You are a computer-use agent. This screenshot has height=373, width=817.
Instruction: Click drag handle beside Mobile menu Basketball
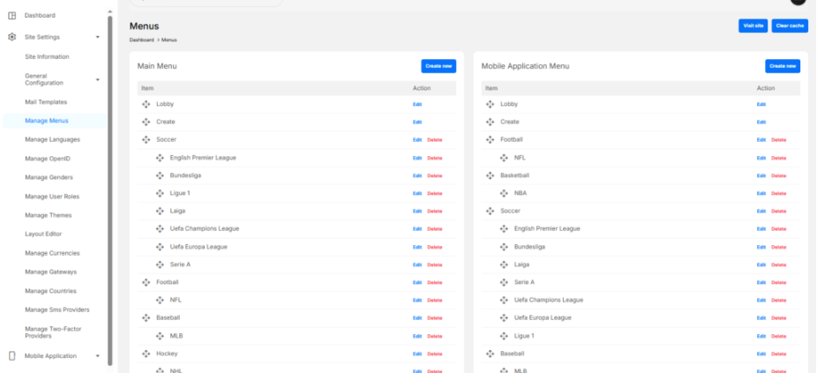(x=491, y=175)
